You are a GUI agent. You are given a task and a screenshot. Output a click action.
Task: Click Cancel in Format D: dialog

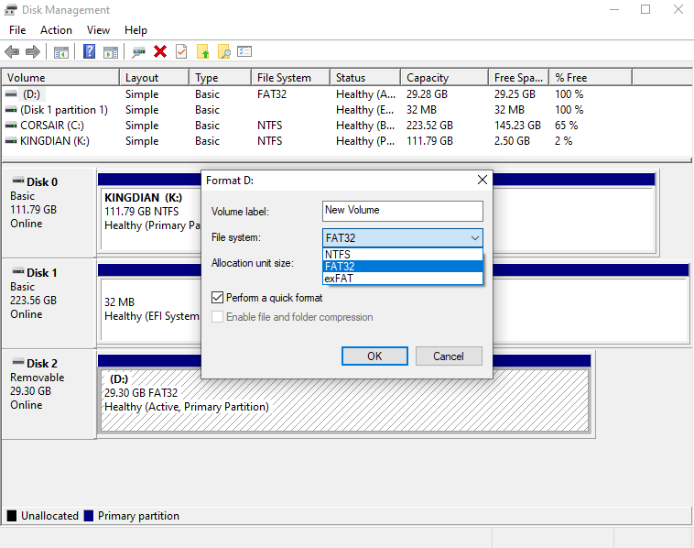pos(449,356)
